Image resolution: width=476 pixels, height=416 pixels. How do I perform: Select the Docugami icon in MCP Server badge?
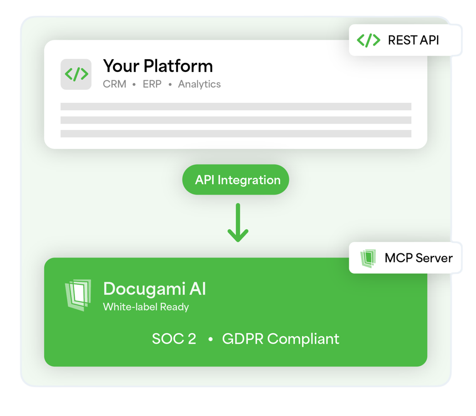pos(368,258)
